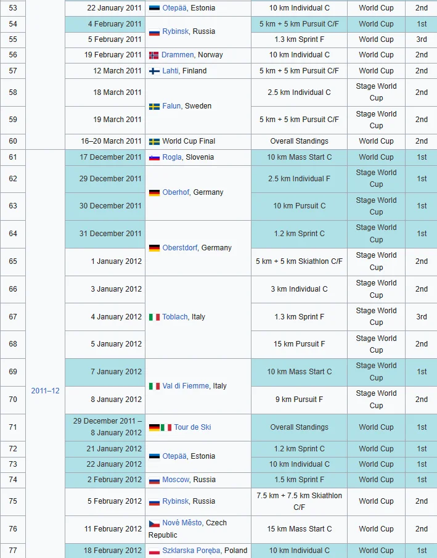
Task: Open the Drammen link
Action: (x=178, y=55)
